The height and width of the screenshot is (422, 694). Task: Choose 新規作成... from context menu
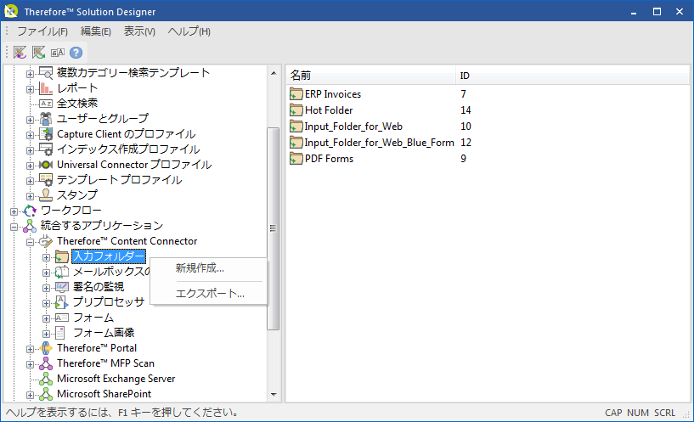[x=209, y=268]
